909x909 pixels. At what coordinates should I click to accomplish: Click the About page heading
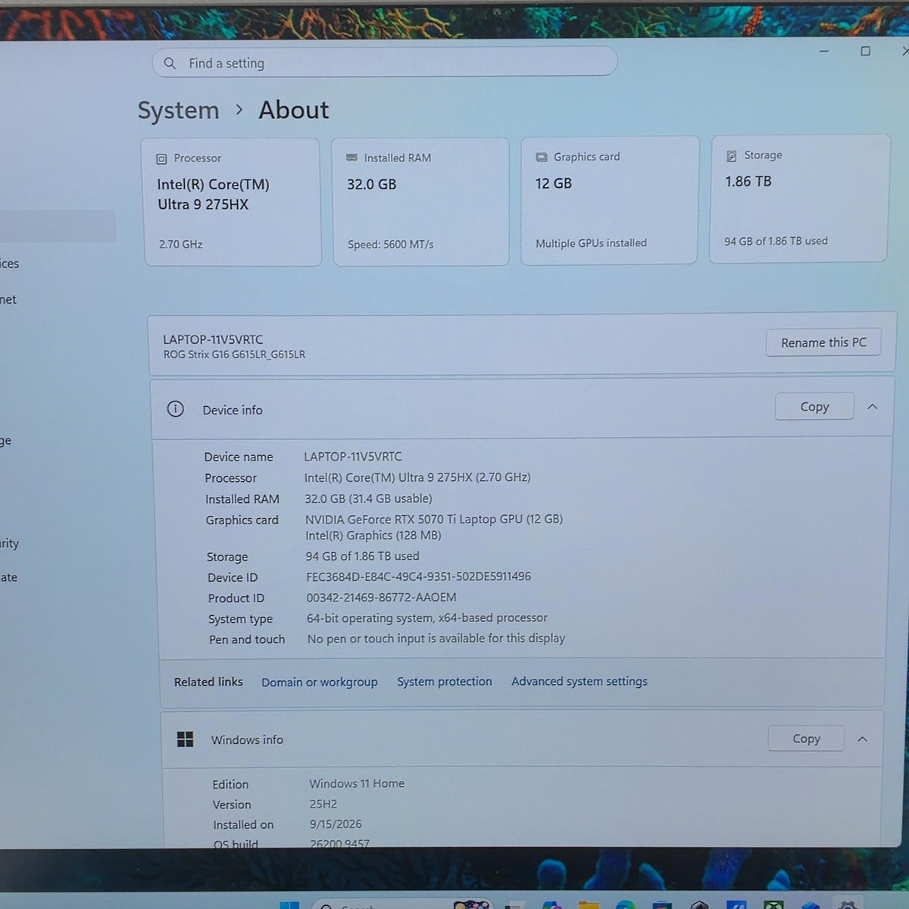point(294,110)
